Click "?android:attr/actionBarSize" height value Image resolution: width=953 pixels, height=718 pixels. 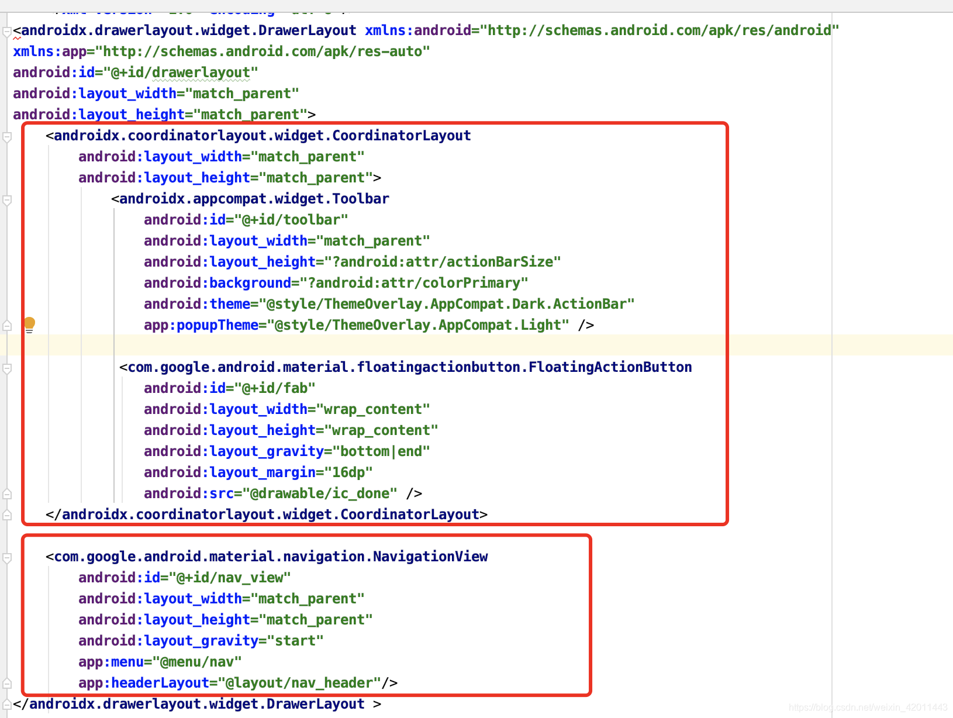tap(443, 262)
